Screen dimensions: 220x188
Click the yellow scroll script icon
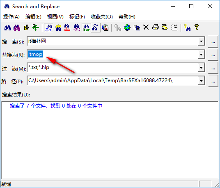pos(165,28)
